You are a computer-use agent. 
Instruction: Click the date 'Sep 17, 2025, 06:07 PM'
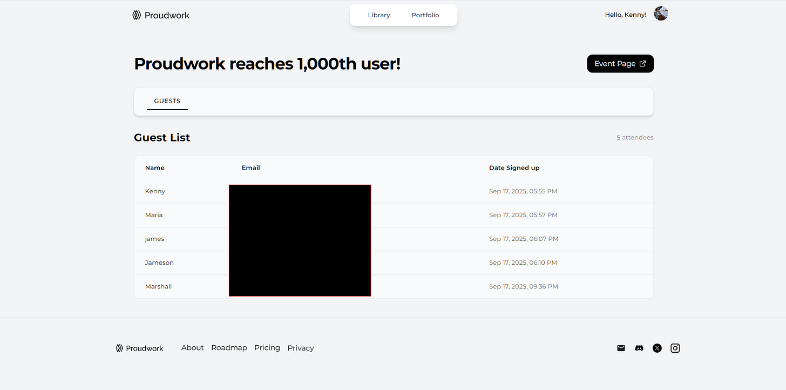click(524, 239)
